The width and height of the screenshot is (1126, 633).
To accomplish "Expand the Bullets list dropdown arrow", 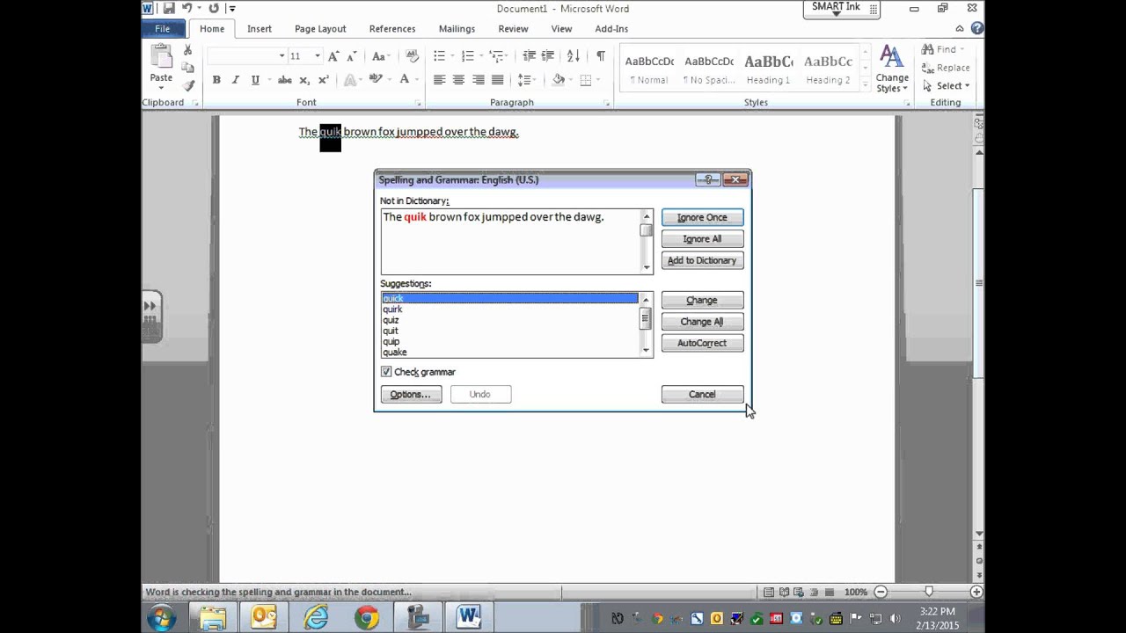I will tap(452, 56).
